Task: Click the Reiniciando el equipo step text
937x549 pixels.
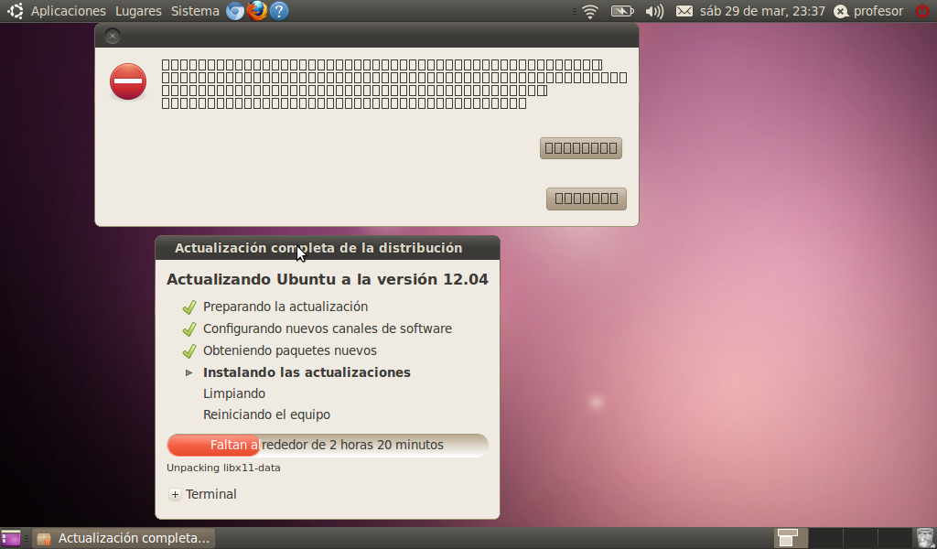Action: 266,414
